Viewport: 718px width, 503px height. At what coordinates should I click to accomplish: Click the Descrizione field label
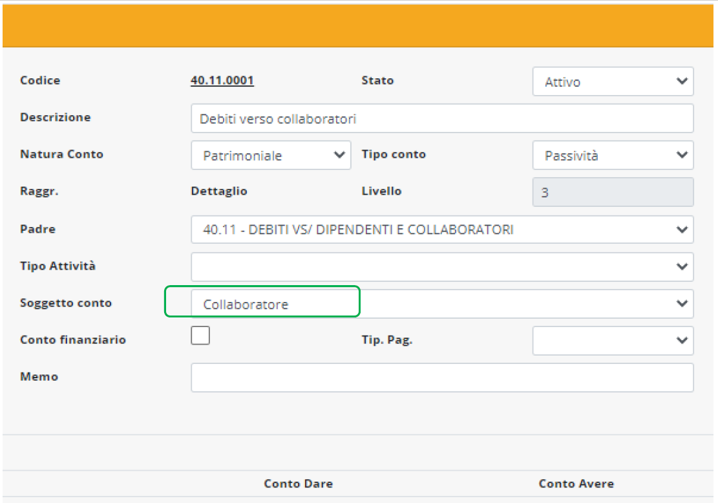(x=56, y=118)
